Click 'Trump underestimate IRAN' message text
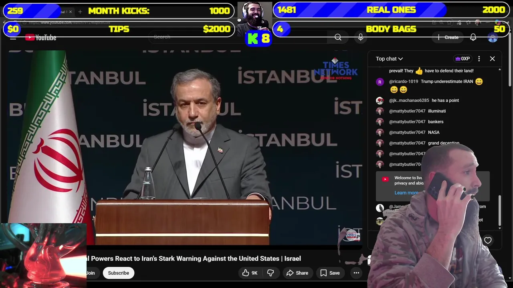Screen dimensions: 513x288 [x=447, y=82]
